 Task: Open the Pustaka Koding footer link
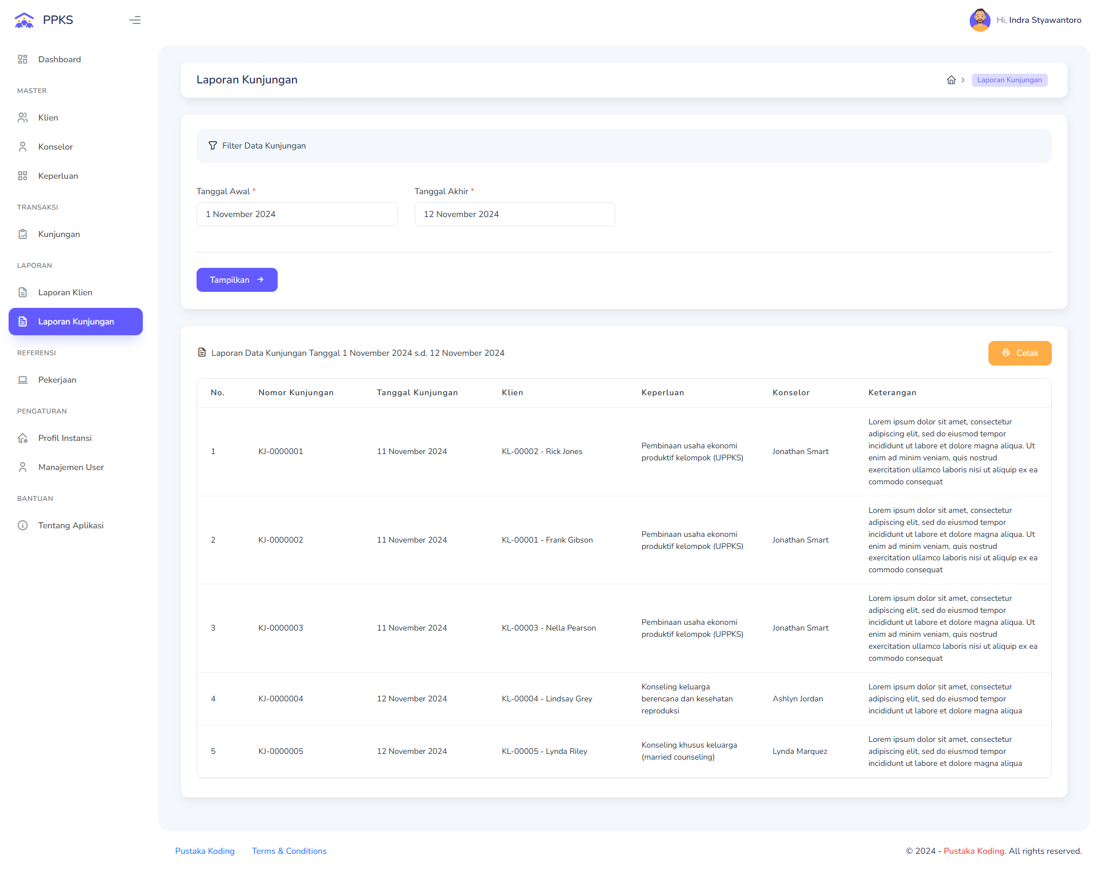click(205, 851)
